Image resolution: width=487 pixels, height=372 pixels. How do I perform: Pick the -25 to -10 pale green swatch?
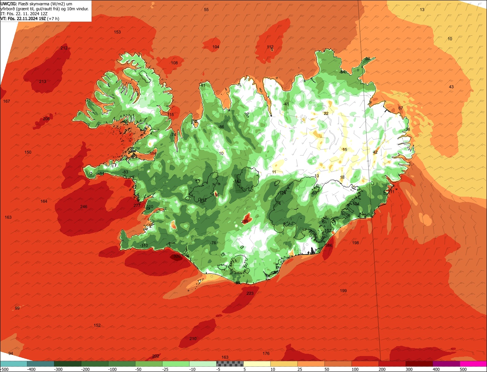[176, 364]
